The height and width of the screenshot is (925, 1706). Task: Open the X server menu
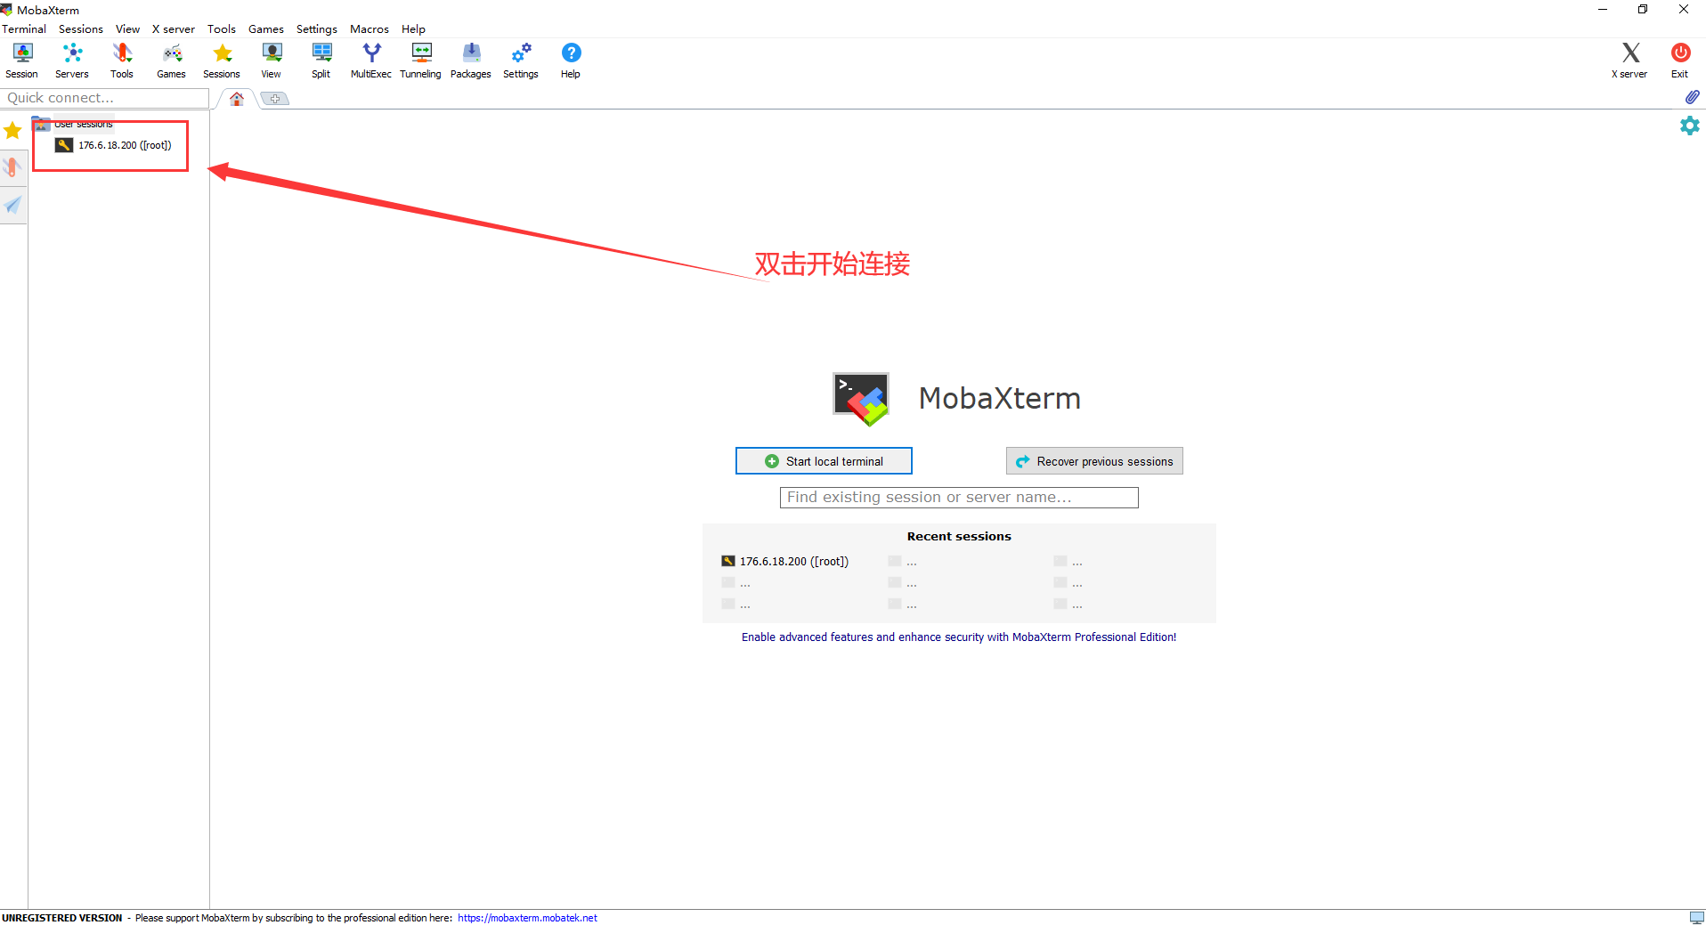[x=173, y=28]
